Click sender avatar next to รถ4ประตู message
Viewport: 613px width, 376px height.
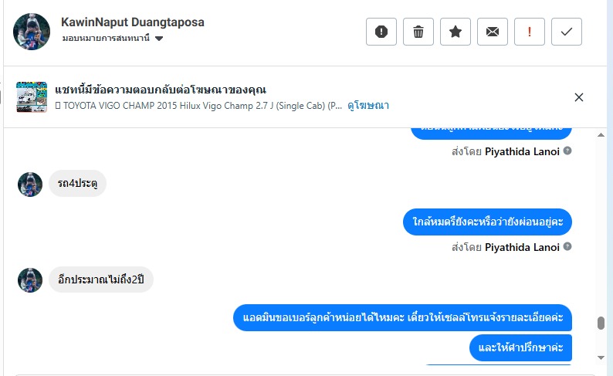(x=30, y=184)
